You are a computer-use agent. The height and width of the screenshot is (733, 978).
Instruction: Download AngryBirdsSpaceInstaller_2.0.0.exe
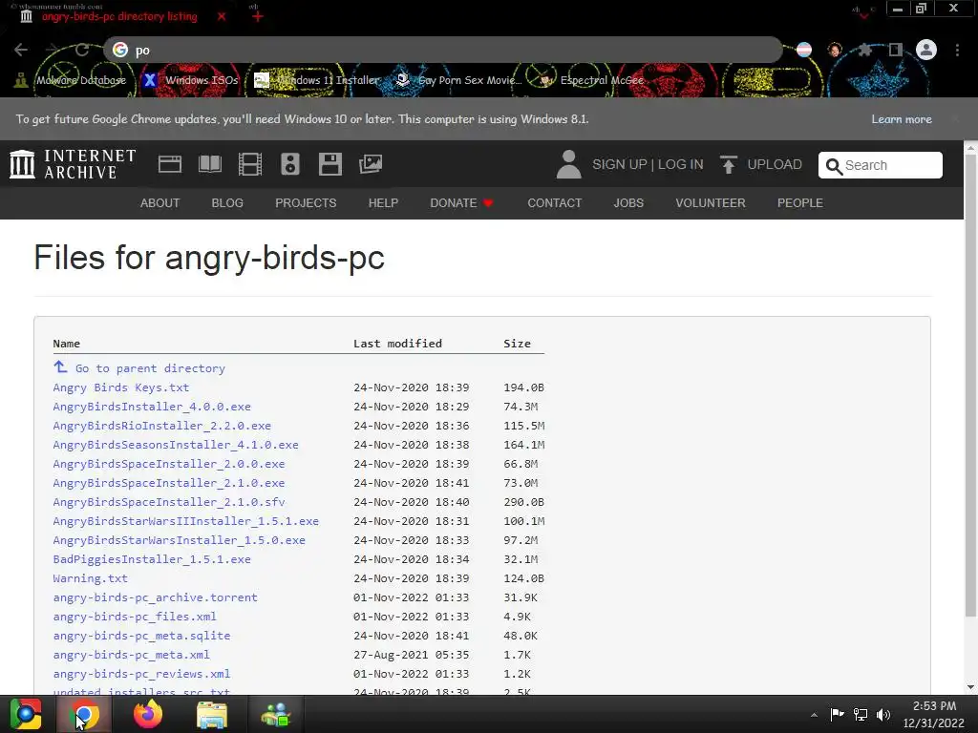pos(169,464)
